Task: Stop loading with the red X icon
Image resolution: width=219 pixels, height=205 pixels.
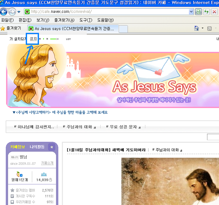Action: (x=214, y=12)
